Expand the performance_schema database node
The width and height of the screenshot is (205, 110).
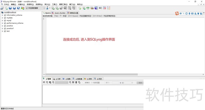(2, 23)
